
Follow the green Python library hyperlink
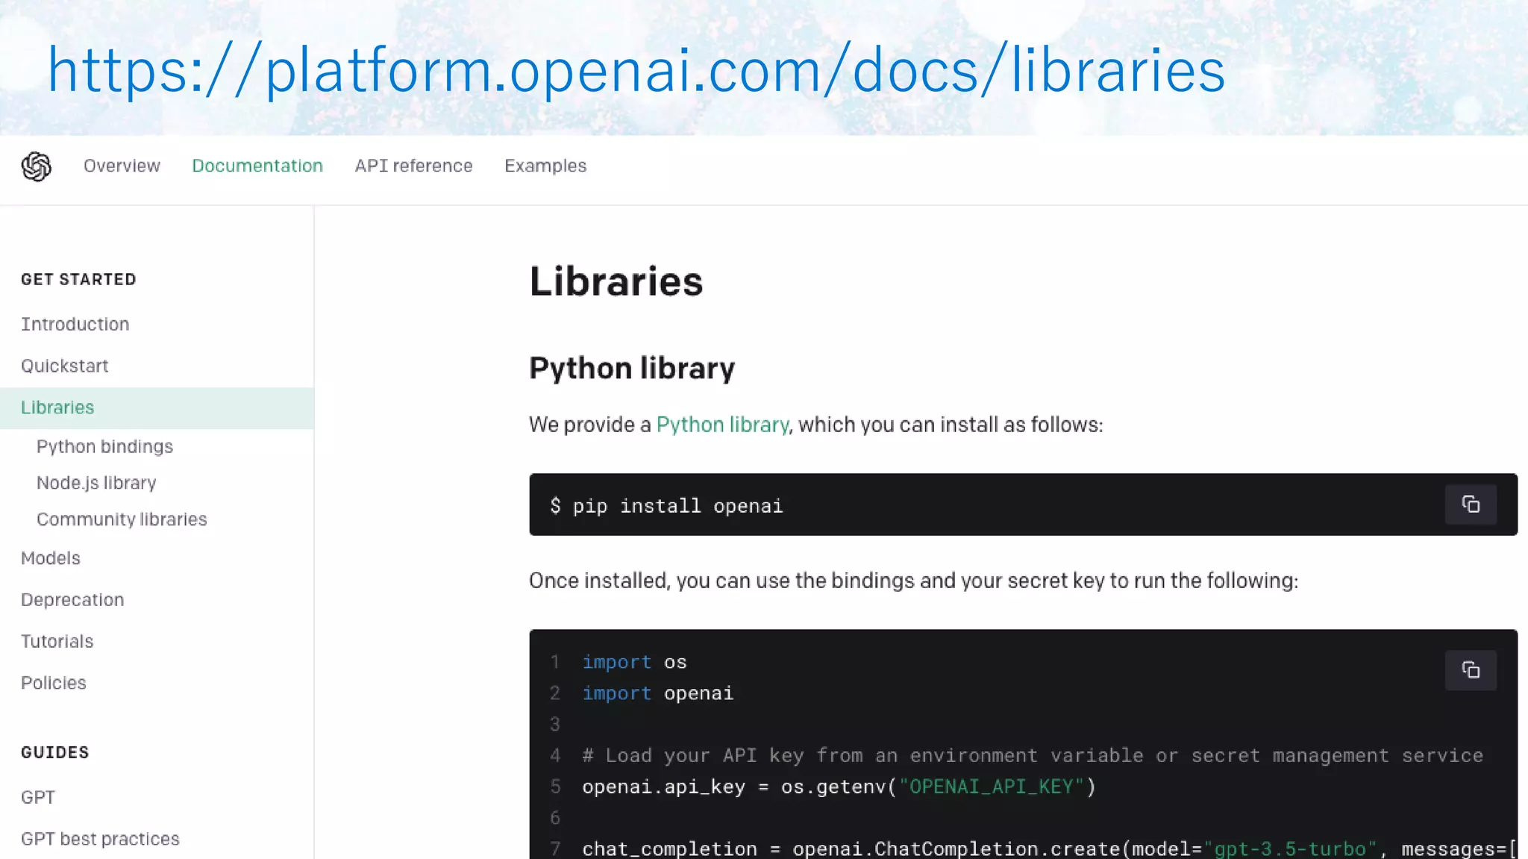(722, 425)
